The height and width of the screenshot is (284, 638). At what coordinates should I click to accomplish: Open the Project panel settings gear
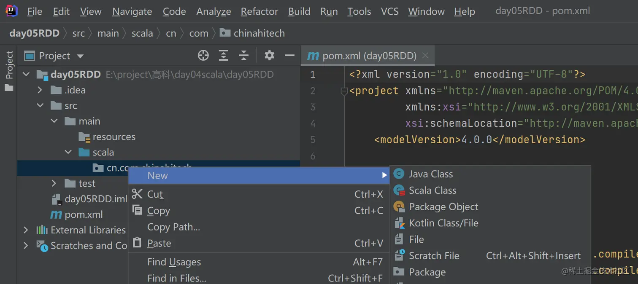coord(269,55)
